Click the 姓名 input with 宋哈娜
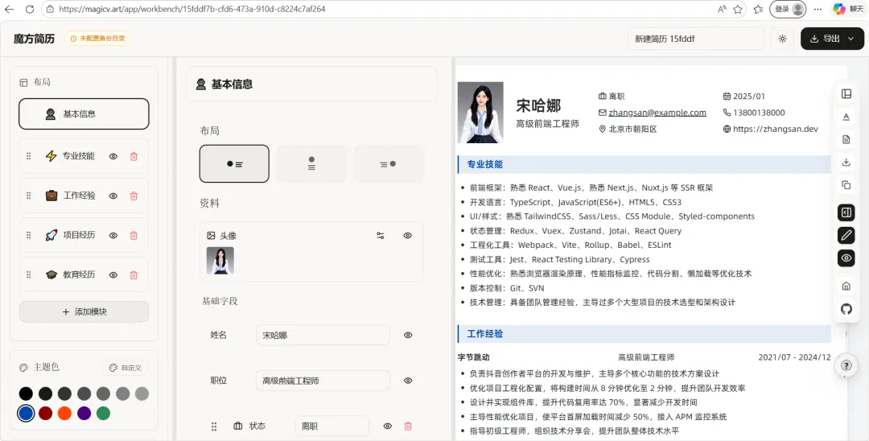 coord(323,336)
